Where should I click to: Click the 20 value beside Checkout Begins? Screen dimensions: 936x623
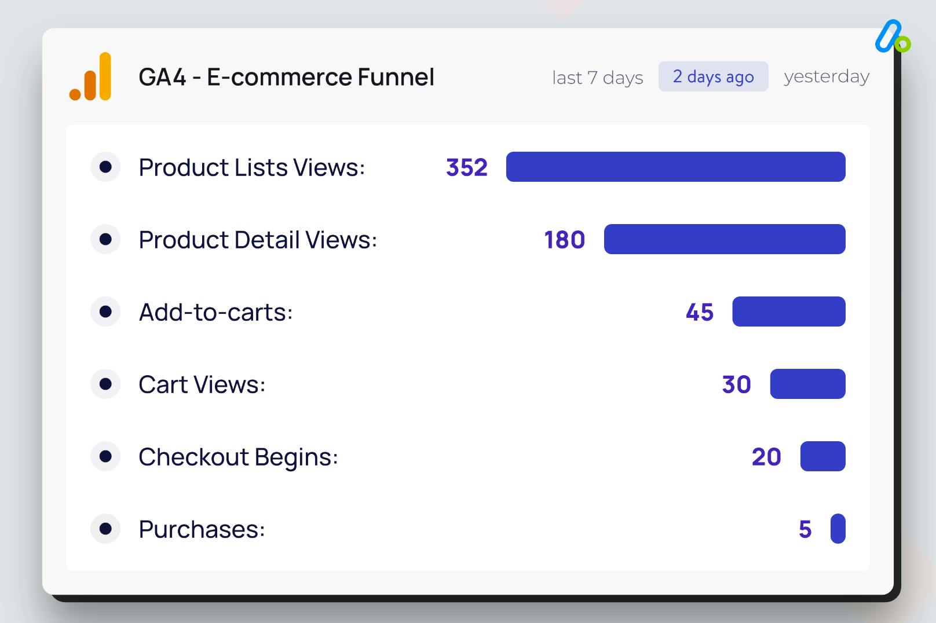(x=767, y=457)
